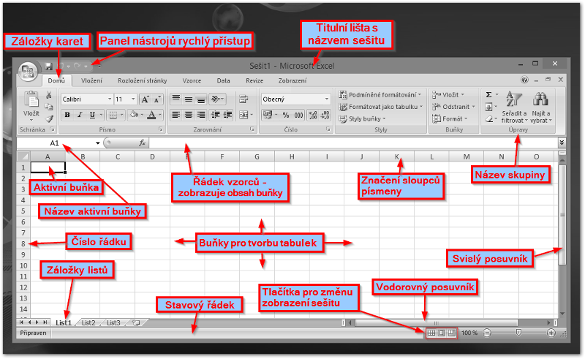
Task: Open the Písmo group dialog launcher
Action: point(161,129)
